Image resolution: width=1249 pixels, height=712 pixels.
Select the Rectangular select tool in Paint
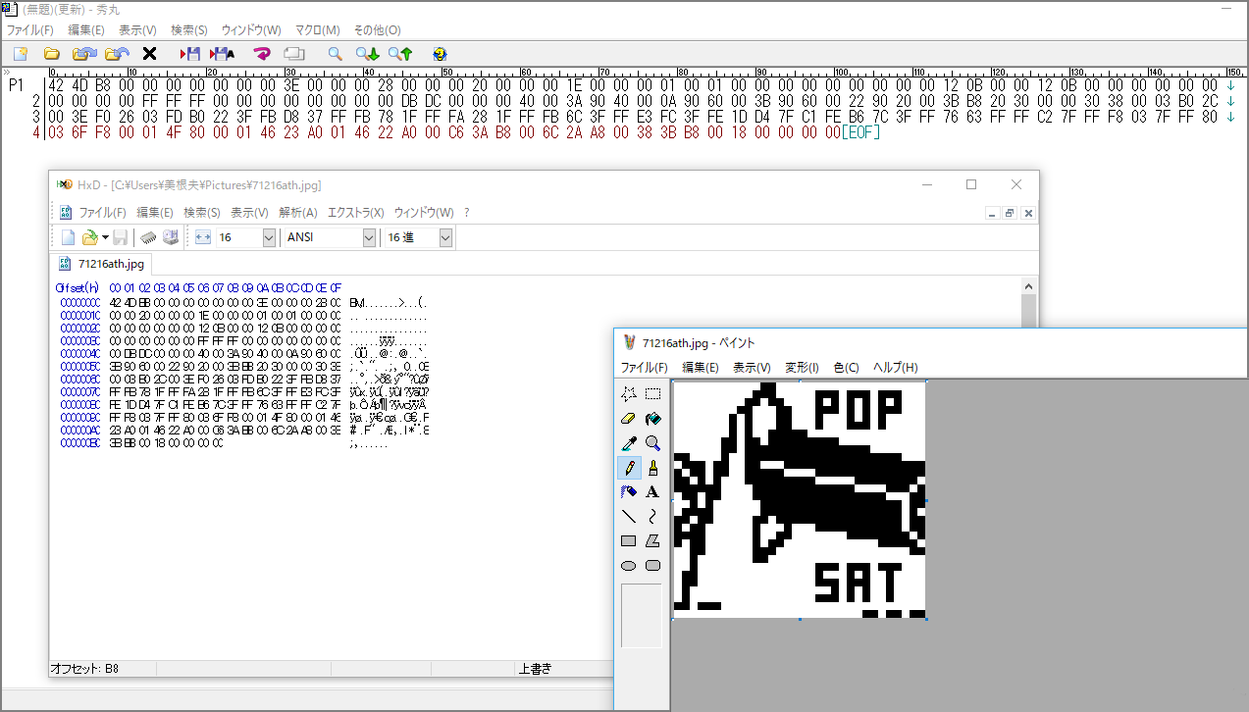652,394
